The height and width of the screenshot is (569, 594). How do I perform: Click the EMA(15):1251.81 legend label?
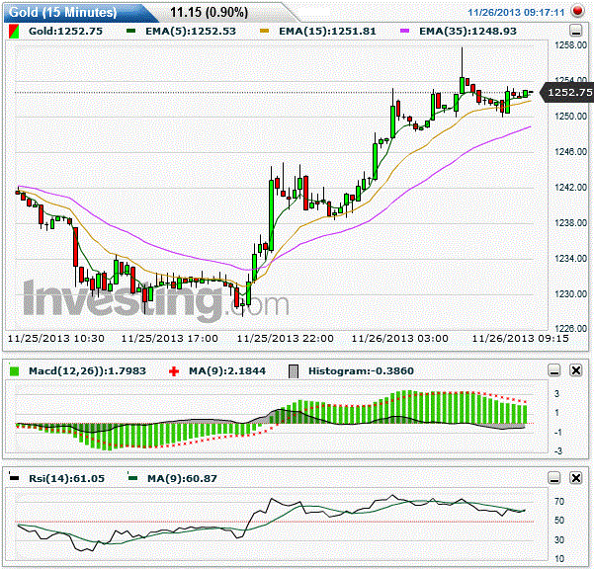[x=327, y=31]
